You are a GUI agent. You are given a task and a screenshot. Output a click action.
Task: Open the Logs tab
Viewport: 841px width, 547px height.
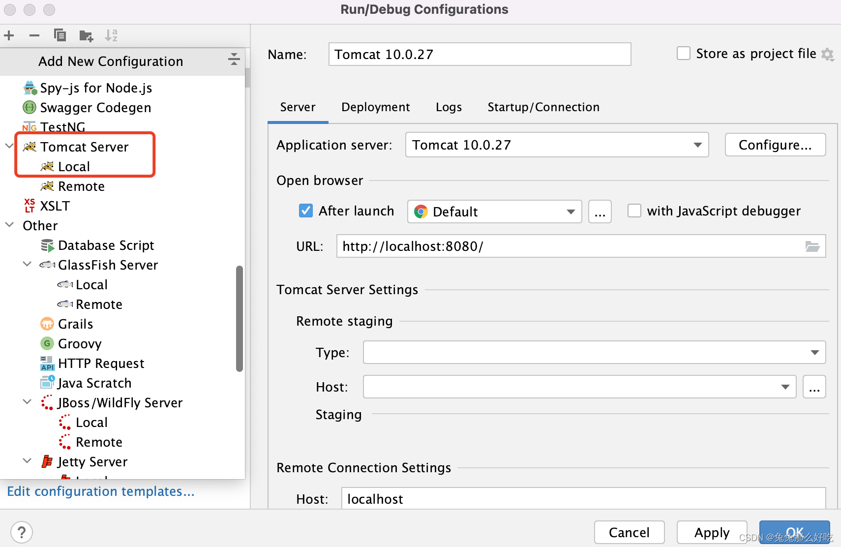(x=449, y=107)
